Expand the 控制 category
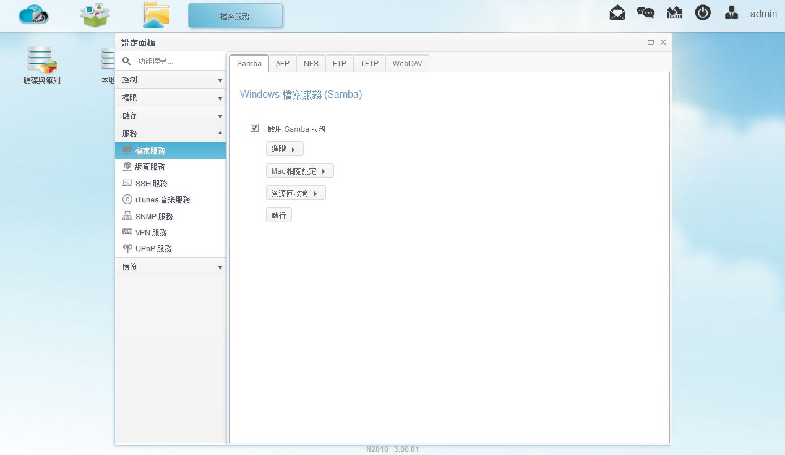 pyautogui.click(x=171, y=80)
